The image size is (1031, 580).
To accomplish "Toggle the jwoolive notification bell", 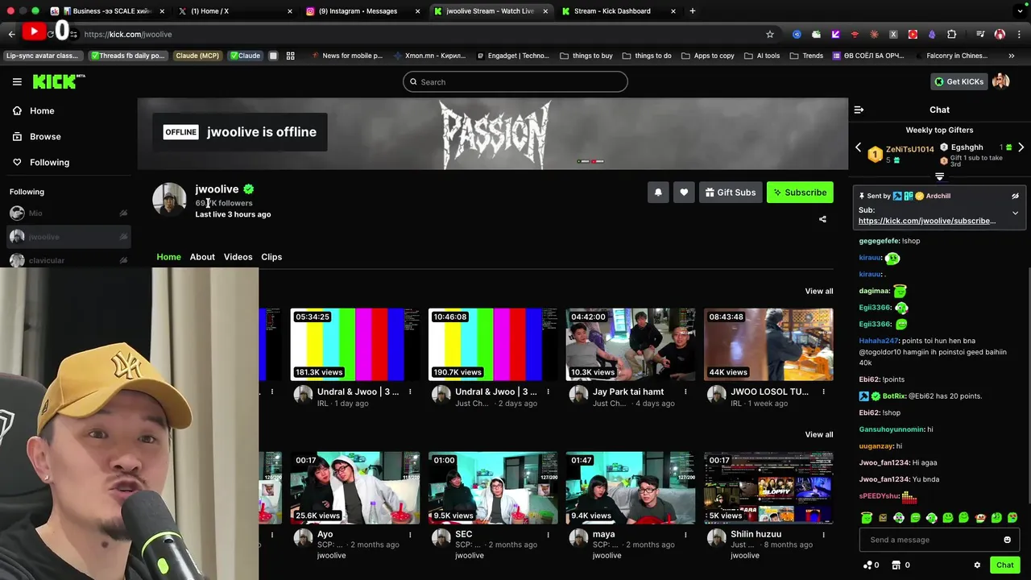I will 658,193.
